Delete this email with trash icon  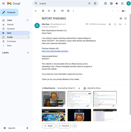(54, 11)
